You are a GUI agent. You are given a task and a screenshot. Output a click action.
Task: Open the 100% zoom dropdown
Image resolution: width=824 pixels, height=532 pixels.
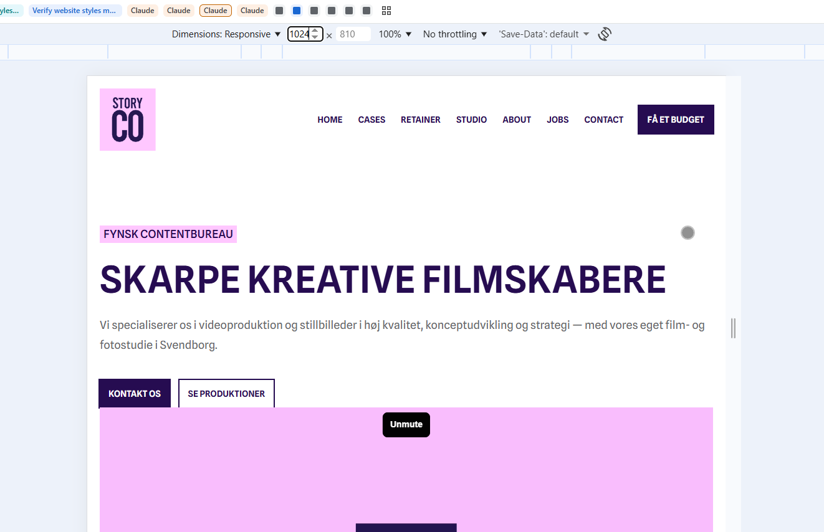point(395,34)
